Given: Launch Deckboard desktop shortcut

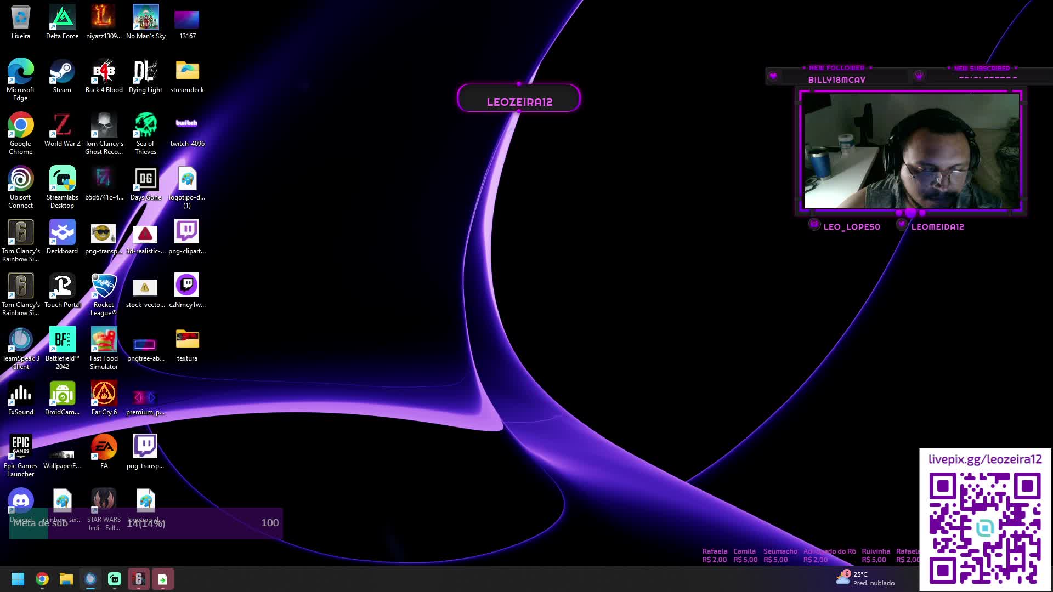Looking at the screenshot, I should pyautogui.click(x=62, y=237).
